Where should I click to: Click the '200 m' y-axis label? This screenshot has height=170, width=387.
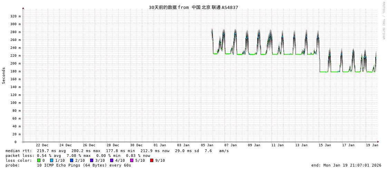coord(16,63)
